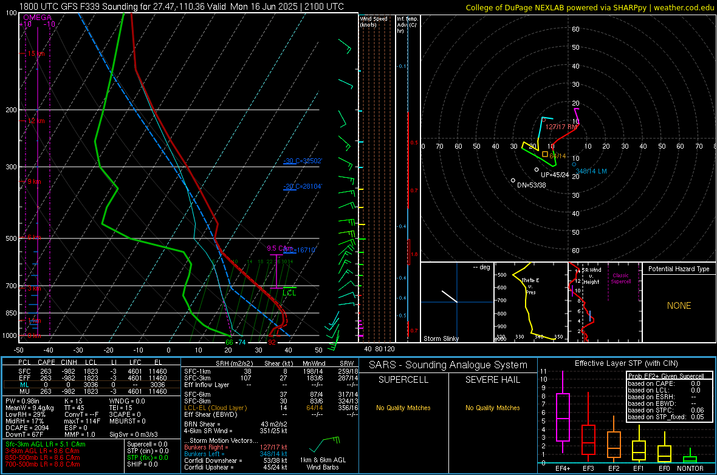717x475 pixels.
Task: Click the LCL-EL (Cloud Layer) row
Action: [x=271, y=408]
